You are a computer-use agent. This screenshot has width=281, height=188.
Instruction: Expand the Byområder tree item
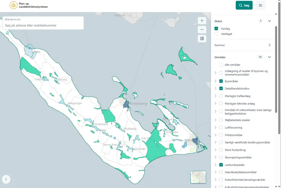pyautogui.click(x=216, y=81)
